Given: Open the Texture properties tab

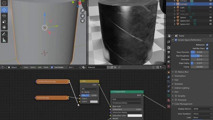Looking at the screenshot, I should pos(169,106).
